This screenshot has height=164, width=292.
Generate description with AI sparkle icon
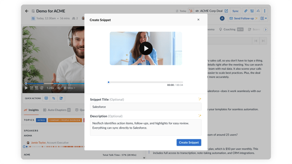(200, 116)
